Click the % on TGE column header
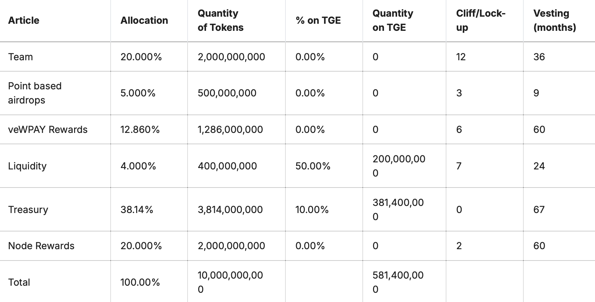 tap(318, 21)
